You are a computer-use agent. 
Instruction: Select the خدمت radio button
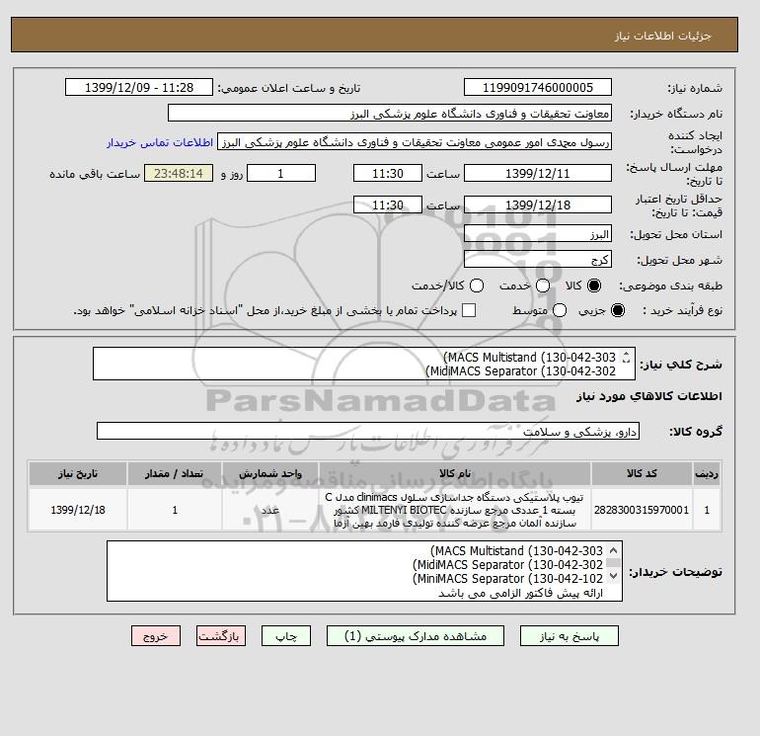543,286
